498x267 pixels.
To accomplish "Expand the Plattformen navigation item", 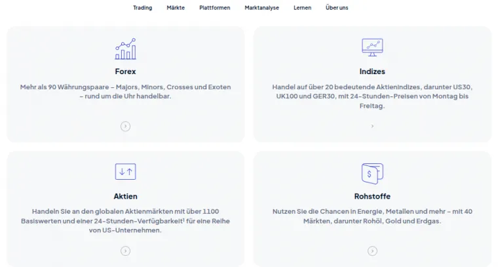I will coord(214,8).
